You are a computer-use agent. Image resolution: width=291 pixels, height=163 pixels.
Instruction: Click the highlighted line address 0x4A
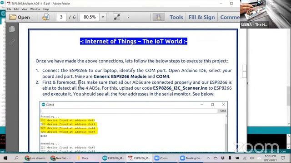(x=68, y=128)
